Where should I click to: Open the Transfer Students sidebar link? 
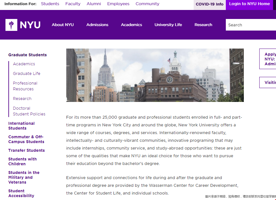(26, 150)
